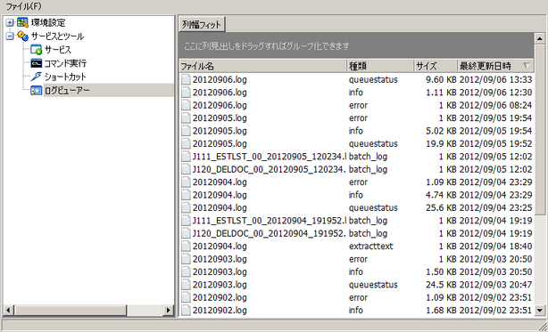The width and height of the screenshot is (548, 332).
Task: Click the サービスとツール gears icon
Action: pyautogui.click(x=22, y=36)
